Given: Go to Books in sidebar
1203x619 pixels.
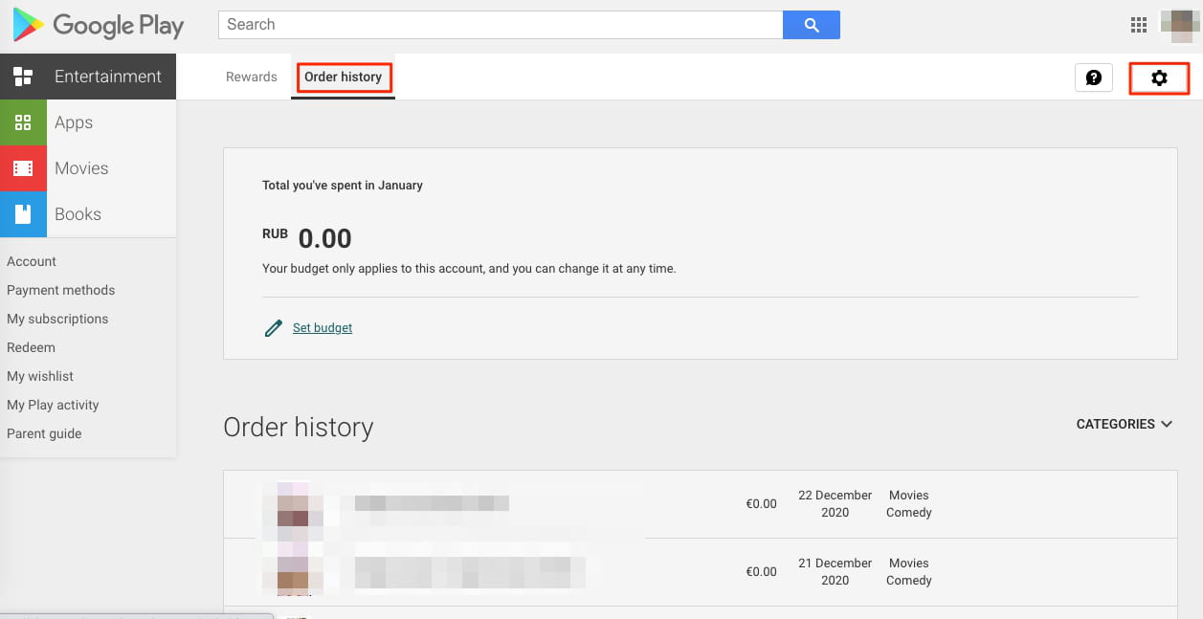Looking at the screenshot, I should 78,214.
